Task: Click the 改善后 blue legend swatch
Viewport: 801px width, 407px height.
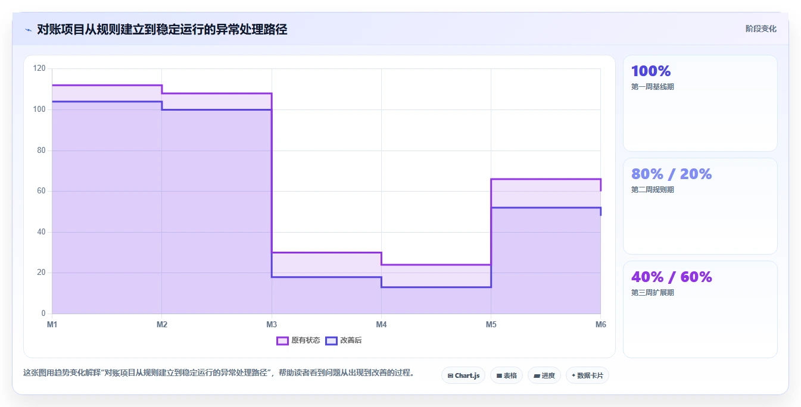Action: [x=331, y=340]
